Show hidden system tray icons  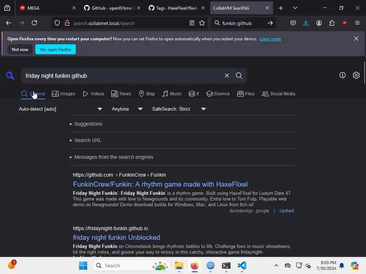(276, 265)
